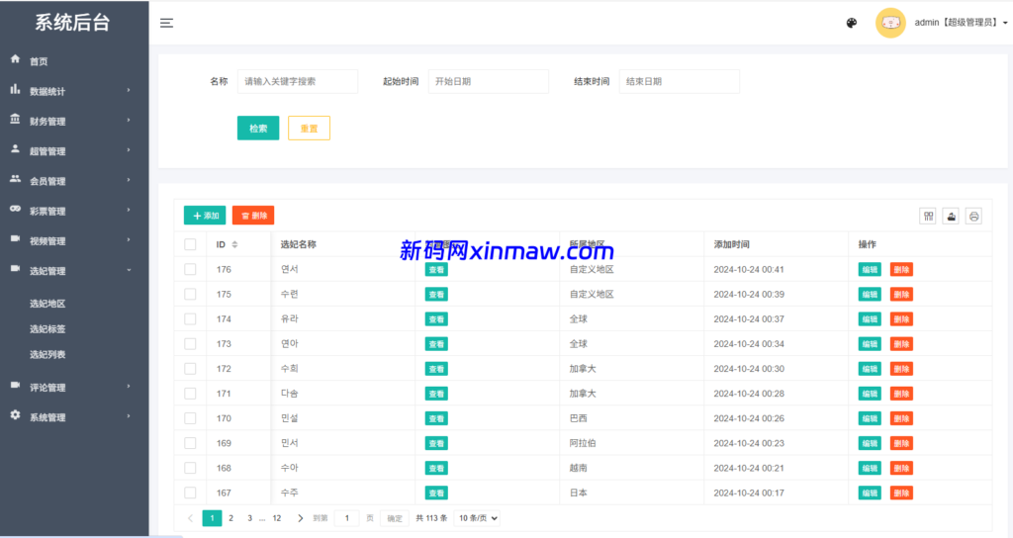Click the person icon for 超管管理
This screenshot has width=1013, height=538.
coord(15,148)
